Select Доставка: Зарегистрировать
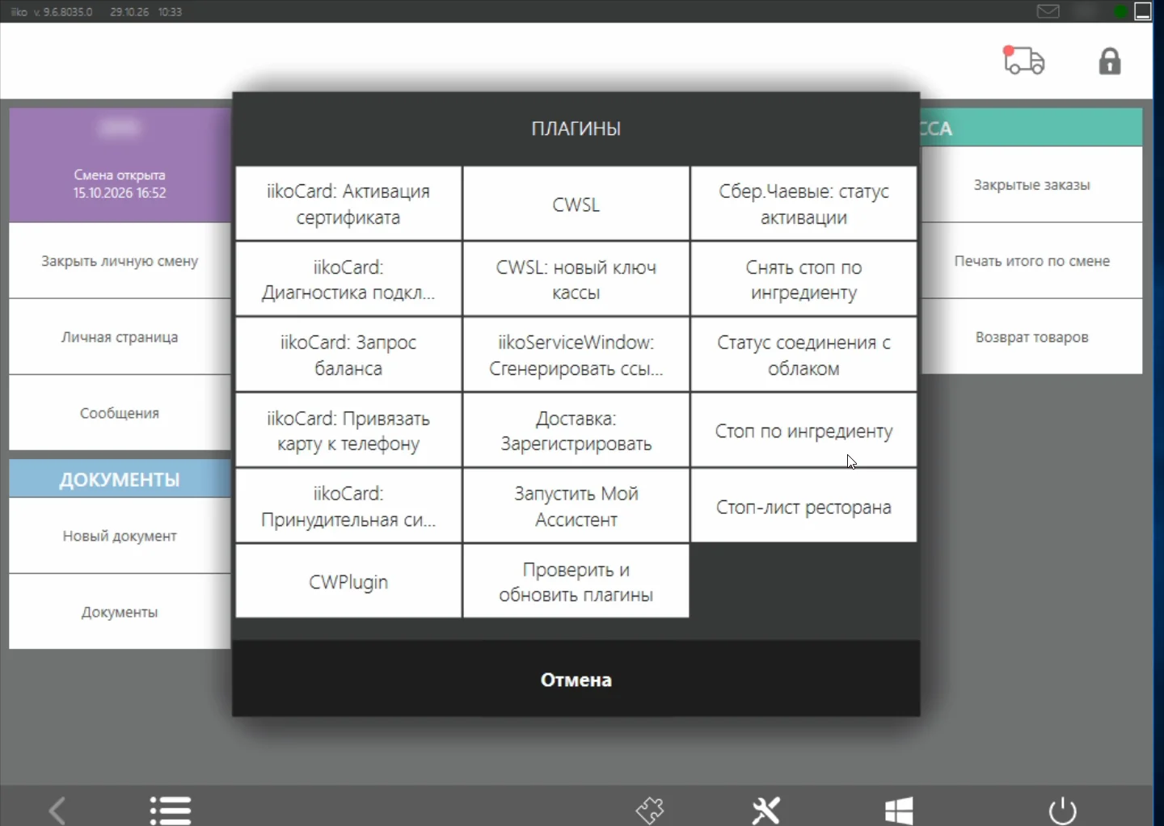This screenshot has height=826, width=1164. (x=576, y=431)
